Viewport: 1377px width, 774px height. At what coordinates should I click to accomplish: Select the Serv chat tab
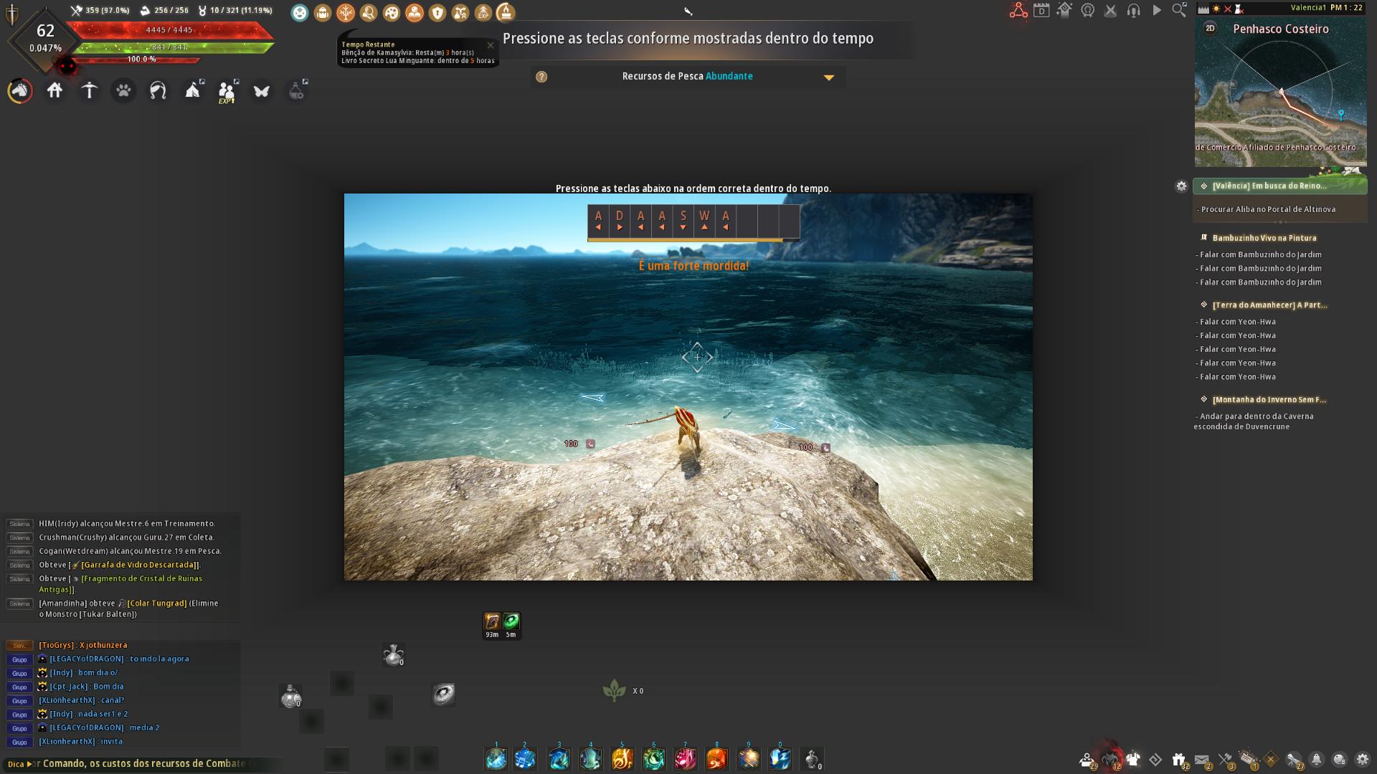point(19,645)
